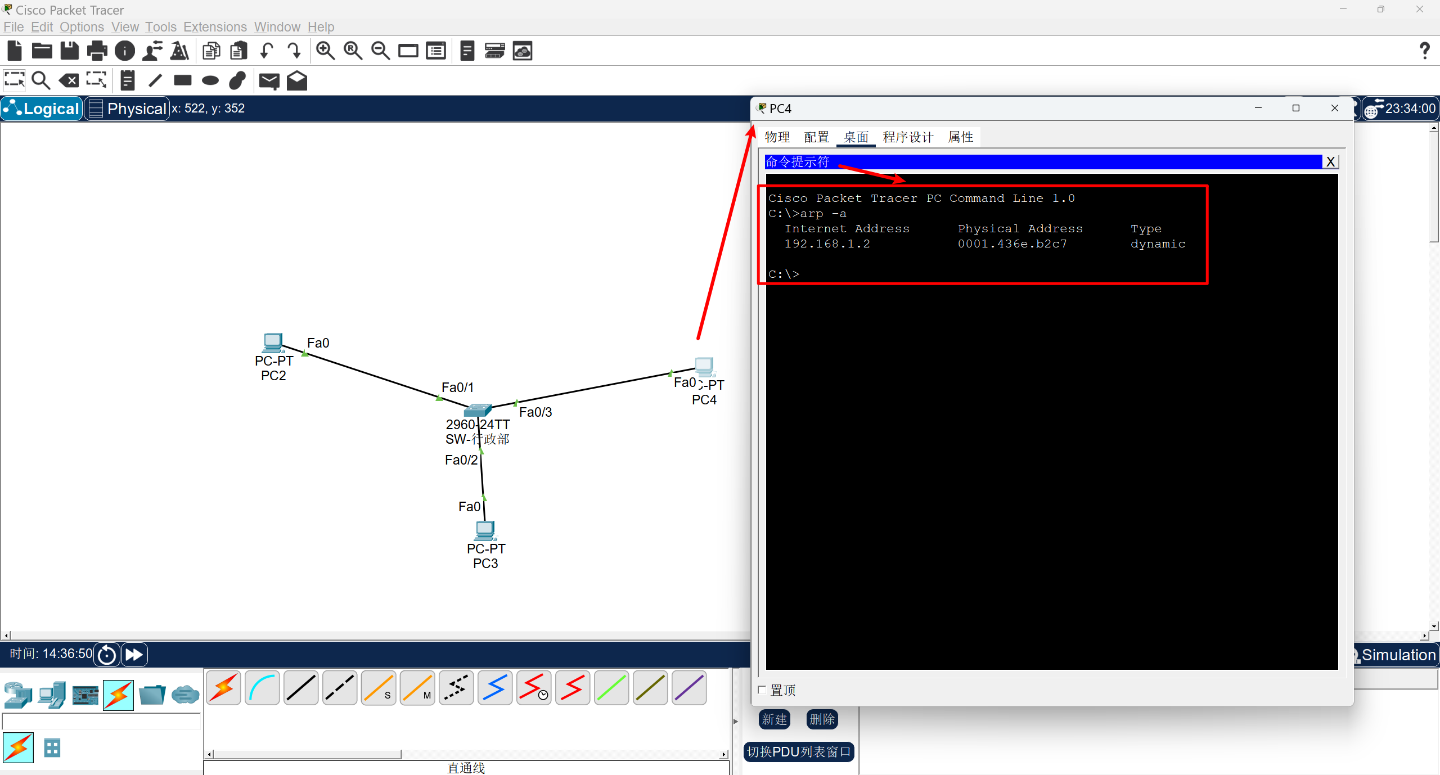This screenshot has width=1440, height=775.
Task: Pick the fiber cable marked S
Action: (379, 687)
